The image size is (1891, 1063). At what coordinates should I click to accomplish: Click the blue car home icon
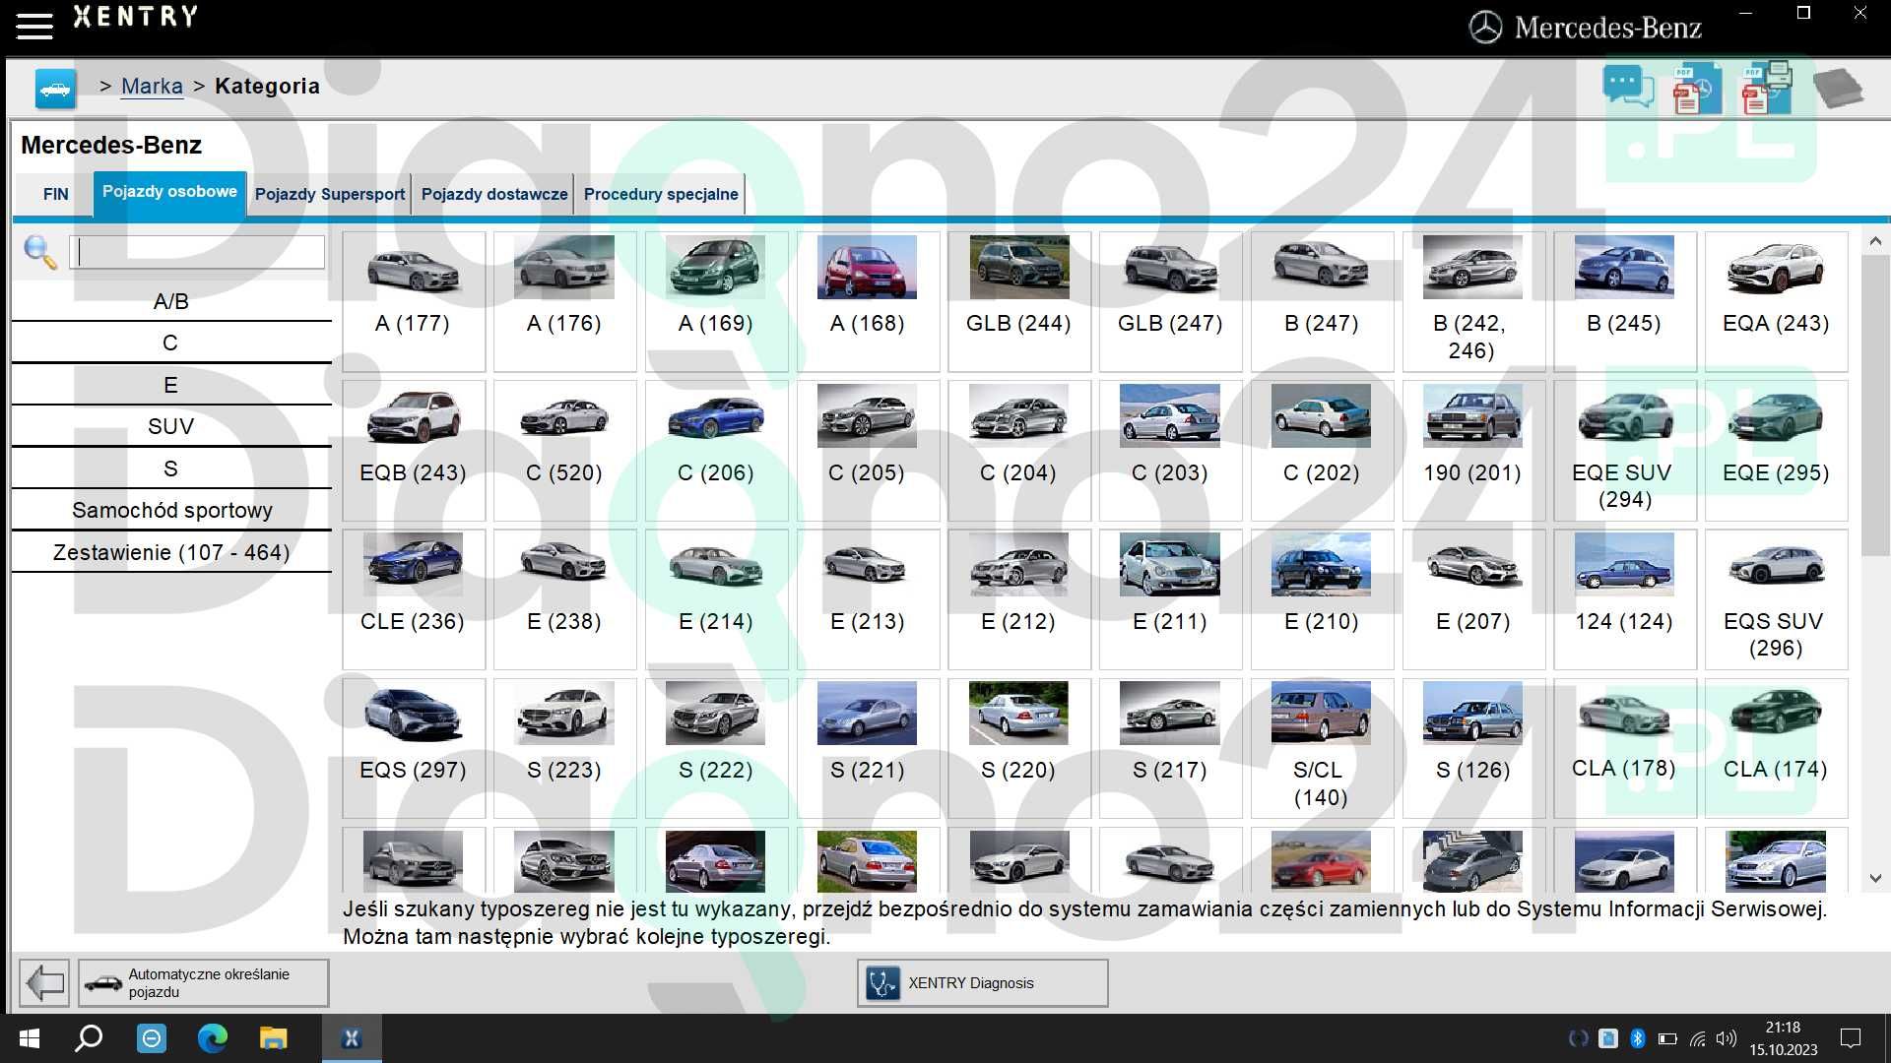coord(55,89)
